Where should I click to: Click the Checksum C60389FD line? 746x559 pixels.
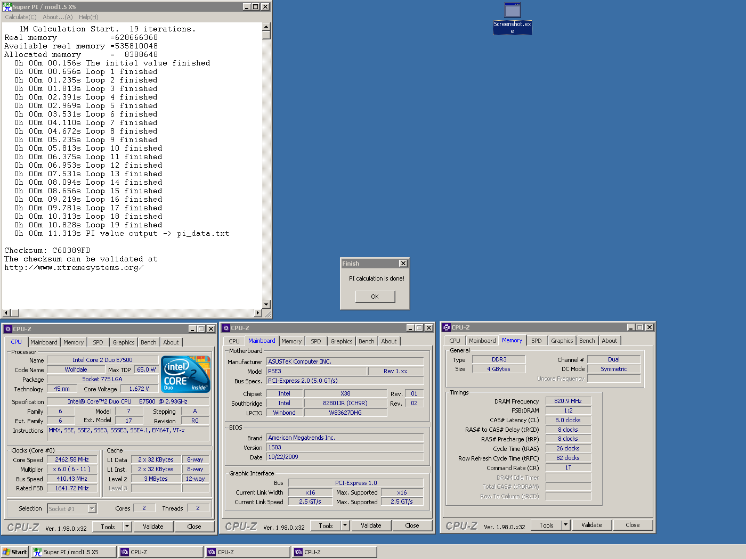pyautogui.click(x=47, y=250)
